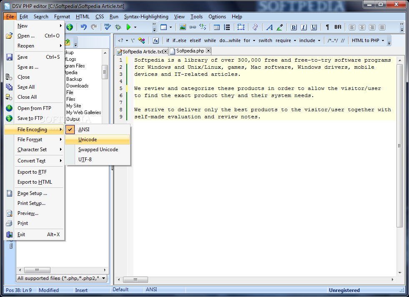This screenshot has width=409, height=297.
Task: Click the script scroll icon in toolbar
Action: click(x=255, y=27)
